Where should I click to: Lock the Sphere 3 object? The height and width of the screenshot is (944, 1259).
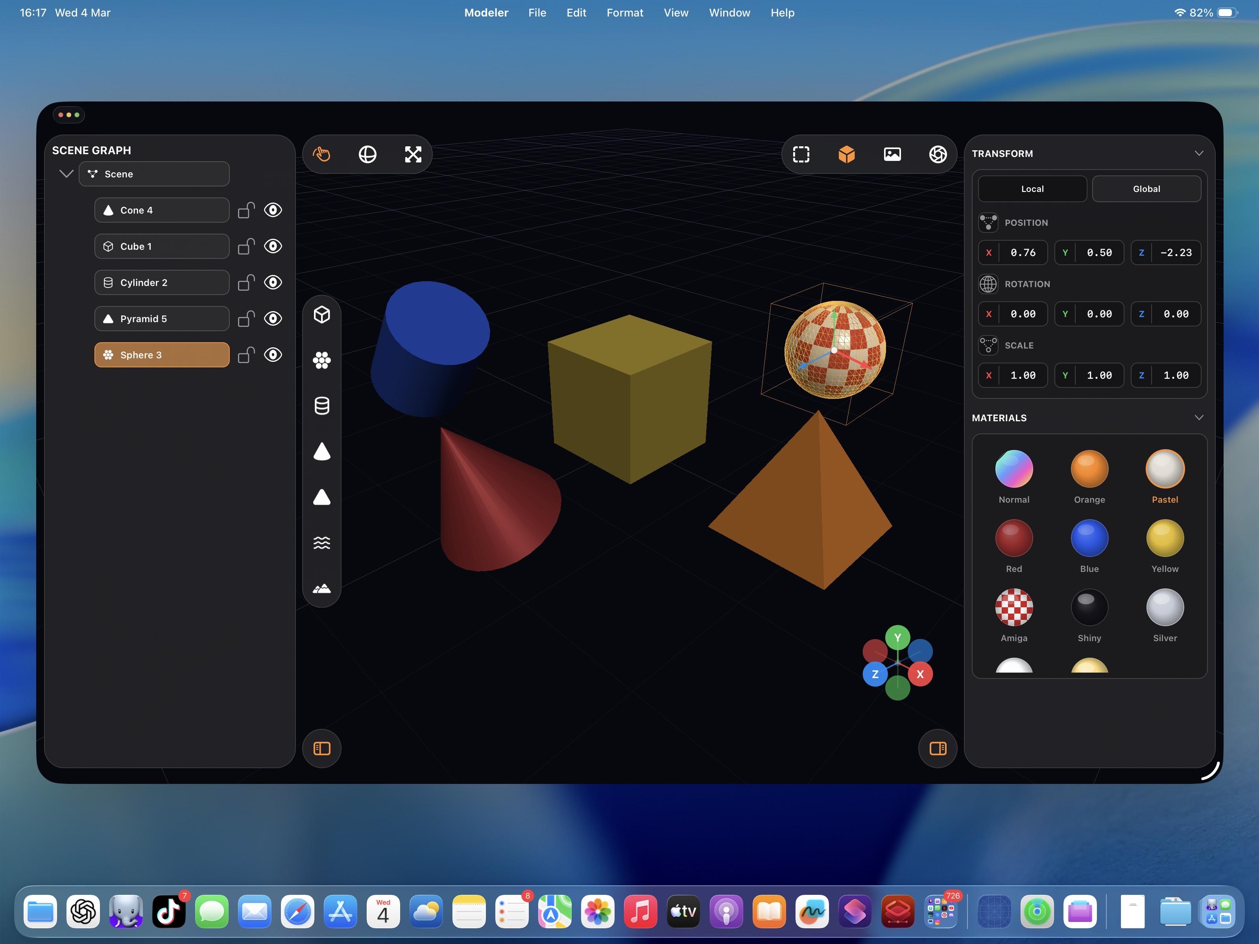(x=246, y=355)
